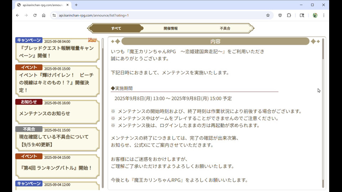Click the date 2025-09-05 16:00
This screenshot has width=342, height=192.
click(57, 103)
